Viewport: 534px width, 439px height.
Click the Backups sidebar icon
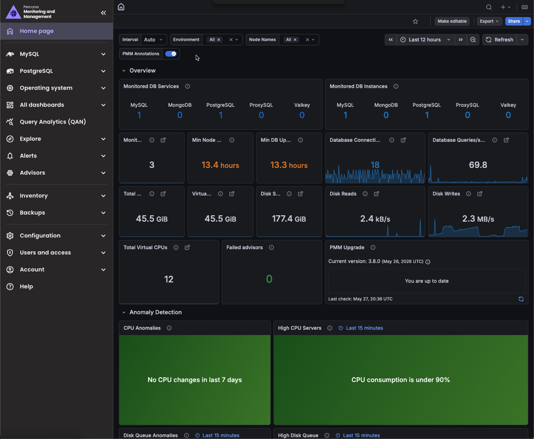pos(10,213)
